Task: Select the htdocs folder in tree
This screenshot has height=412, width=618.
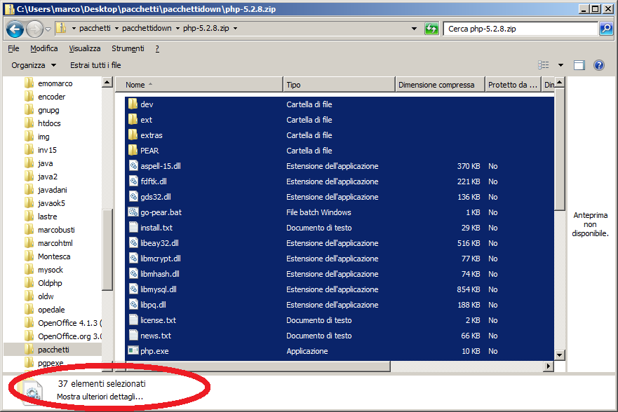Action: 49,123
